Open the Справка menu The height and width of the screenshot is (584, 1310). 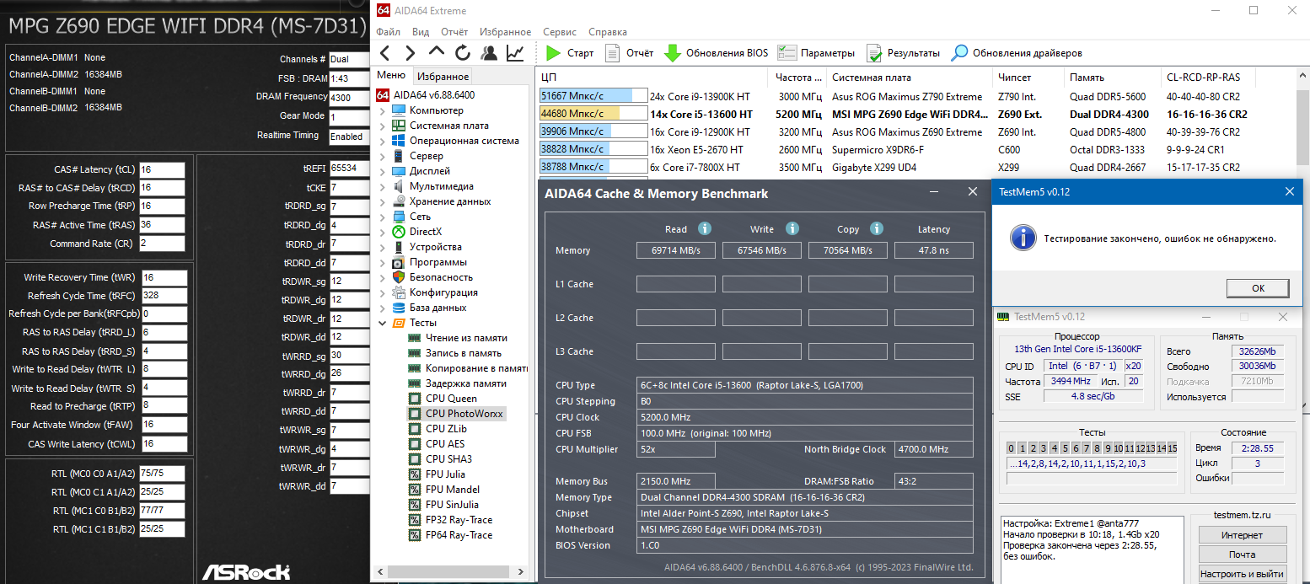coord(608,32)
